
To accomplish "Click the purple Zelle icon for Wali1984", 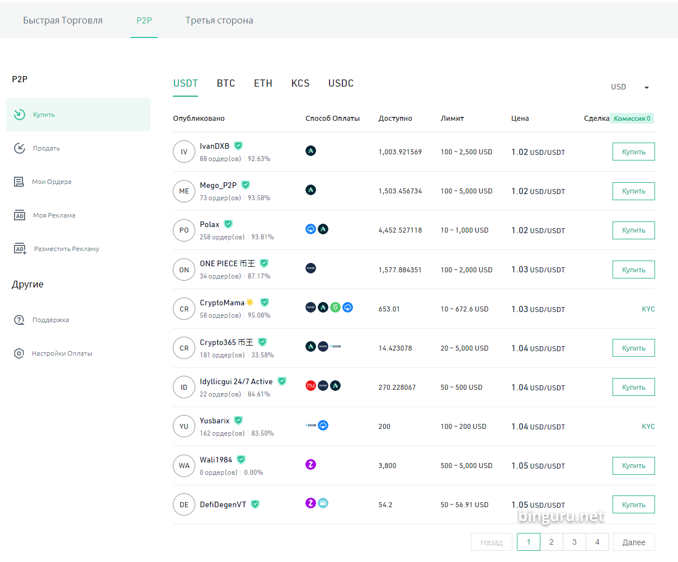I will click(x=310, y=464).
